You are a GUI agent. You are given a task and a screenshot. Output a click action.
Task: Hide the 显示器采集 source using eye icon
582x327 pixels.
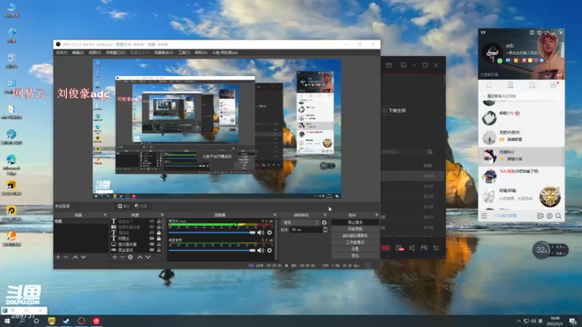(x=151, y=243)
